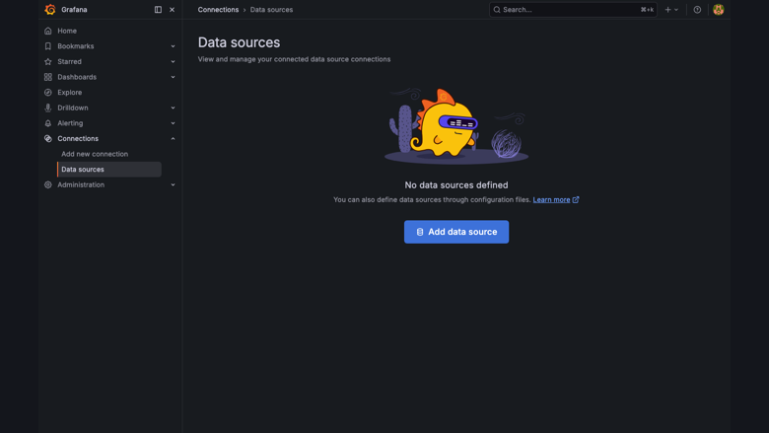
Task: Click the Dashboards grid icon
Action: click(x=48, y=77)
